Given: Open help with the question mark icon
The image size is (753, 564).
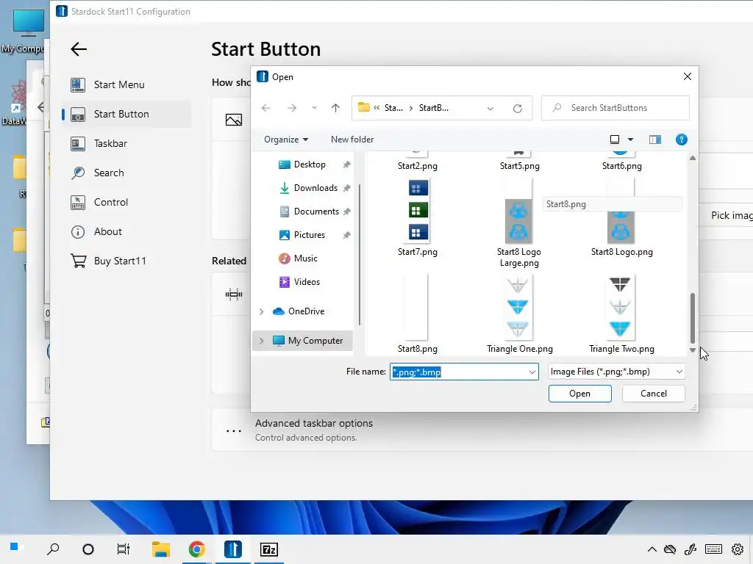Looking at the screenshot, I should click(681, 140).
